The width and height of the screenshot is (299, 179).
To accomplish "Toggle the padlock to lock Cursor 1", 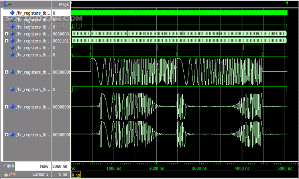I will 5,174.
